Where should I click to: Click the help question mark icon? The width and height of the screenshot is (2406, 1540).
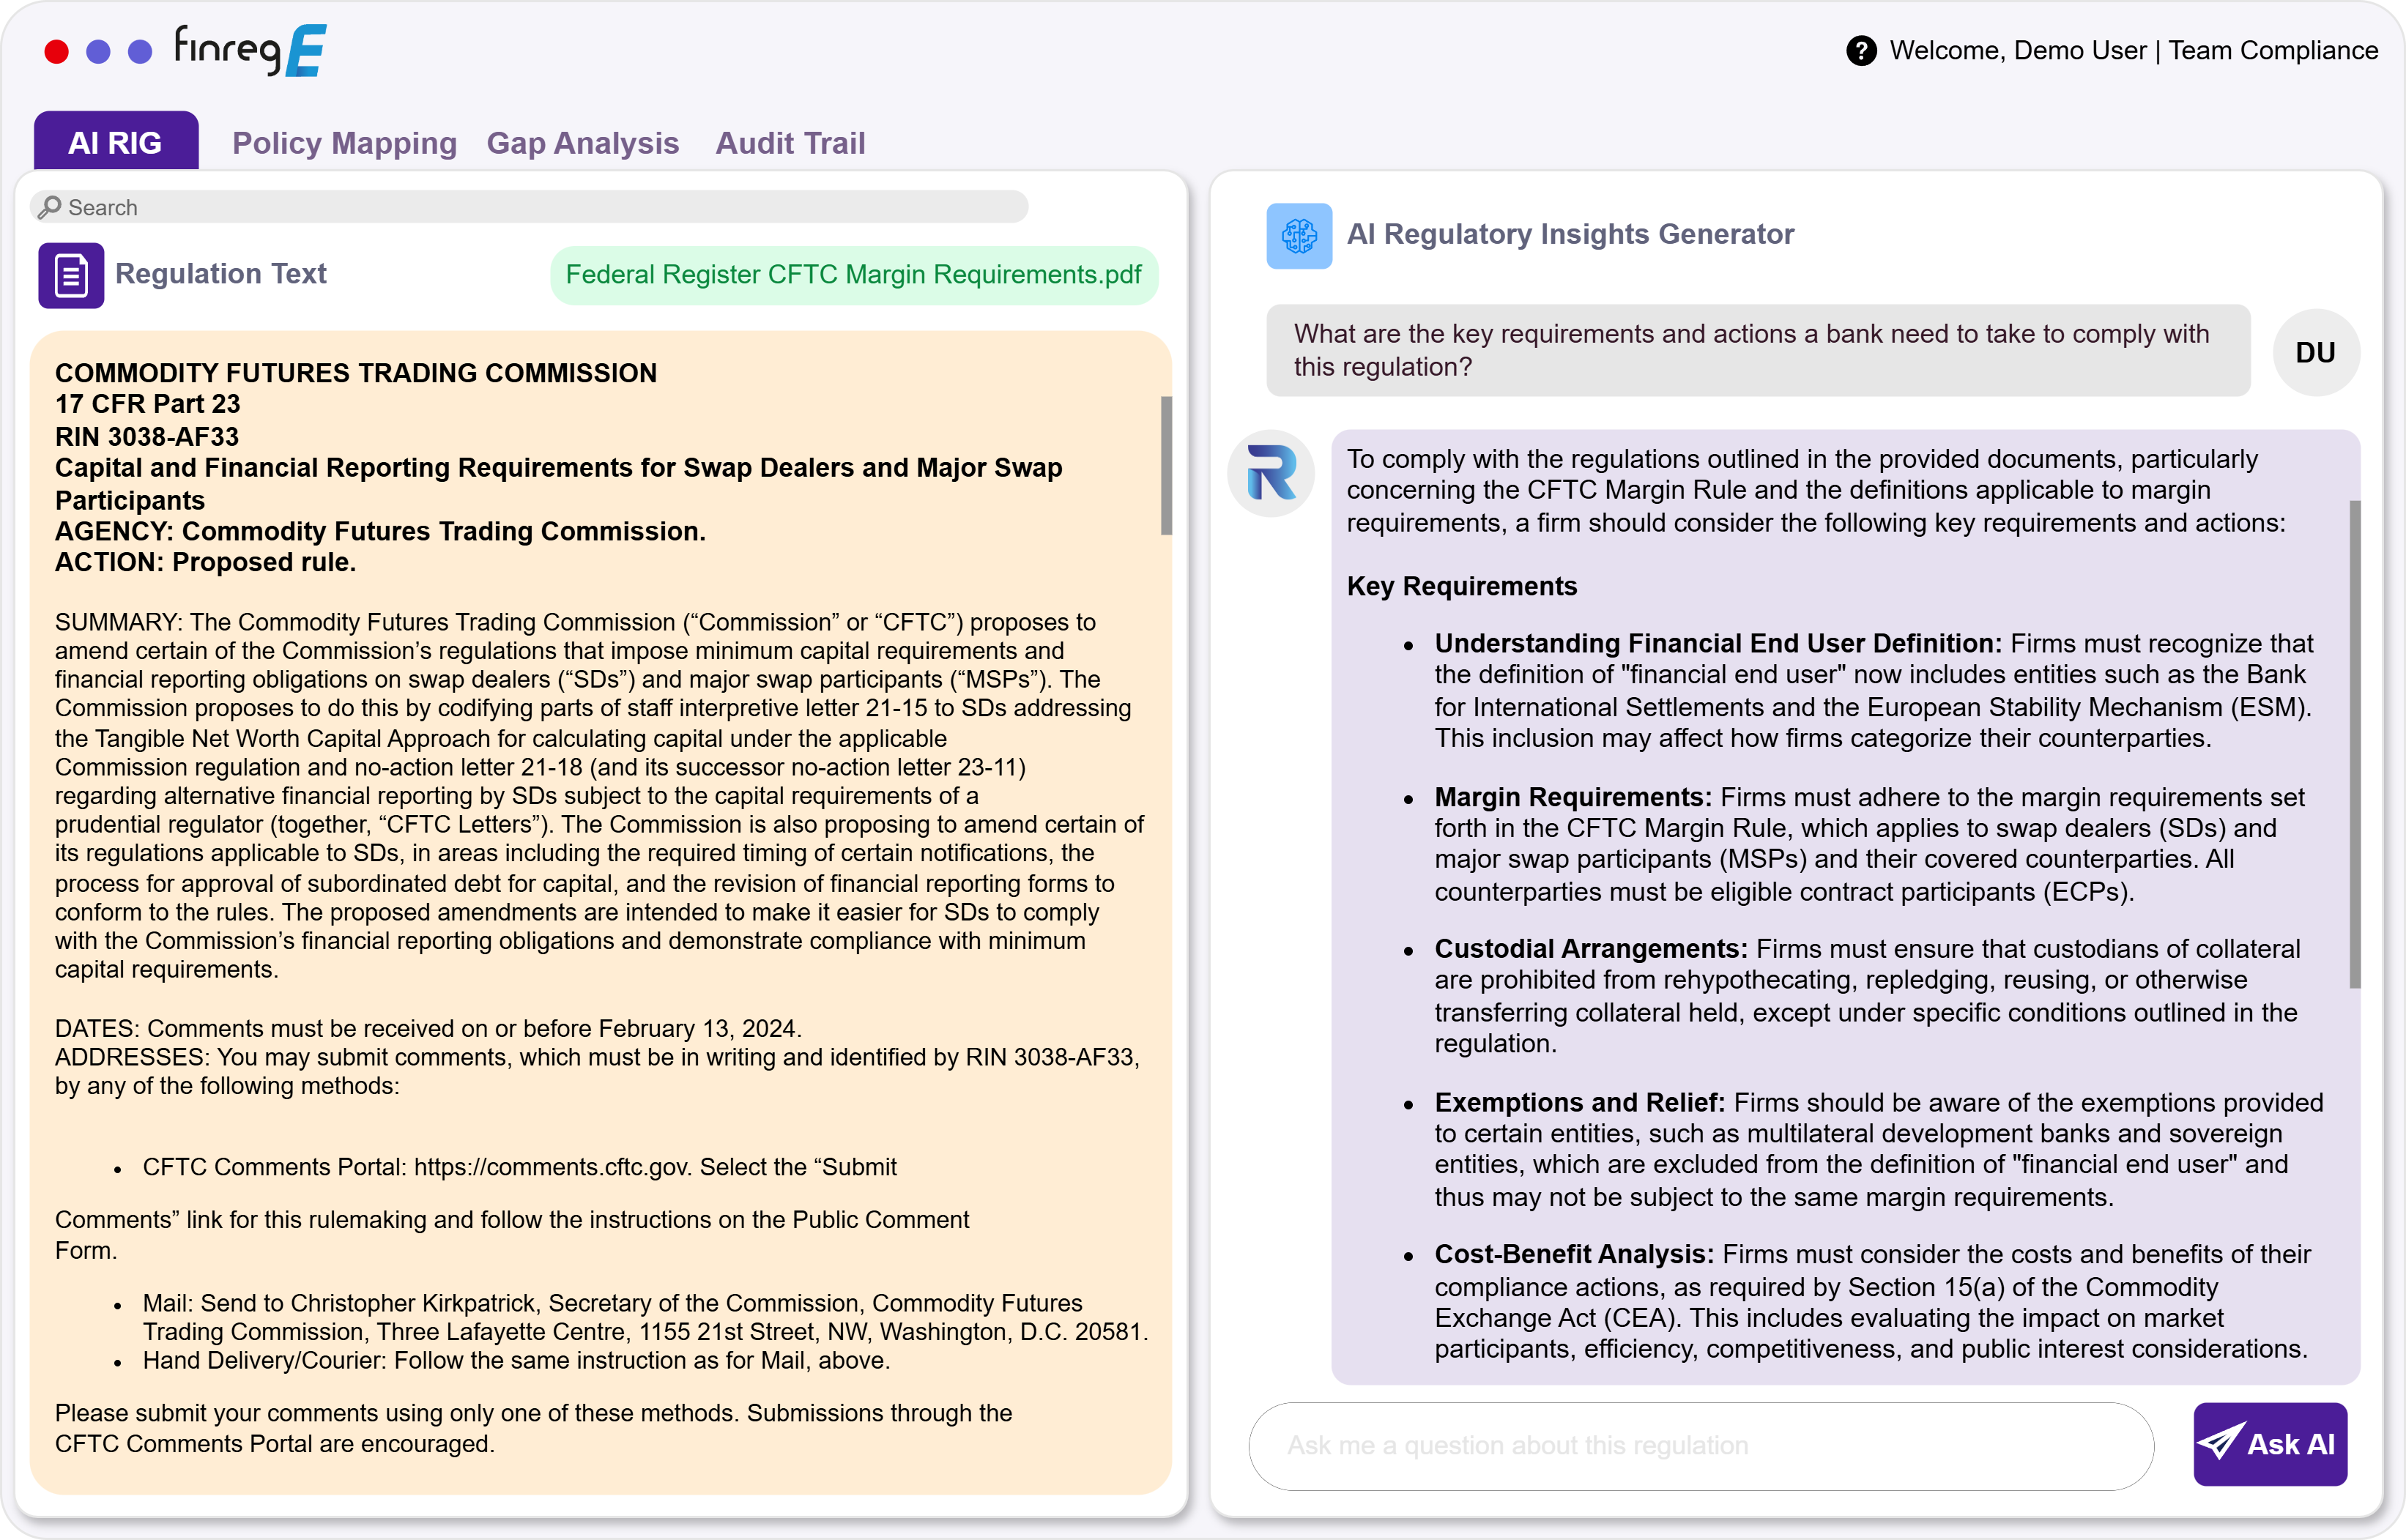pos(1860,50)
